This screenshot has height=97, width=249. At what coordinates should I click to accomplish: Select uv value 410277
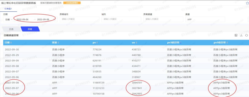click(136, 61)
